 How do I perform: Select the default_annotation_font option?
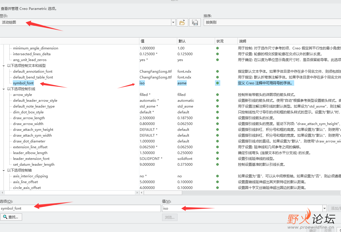pyautogui.click(x=33, y=72)
